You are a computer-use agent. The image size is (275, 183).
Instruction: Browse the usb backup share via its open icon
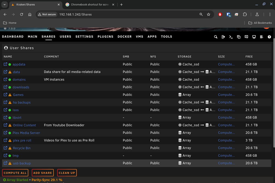[x=5, y=163]
